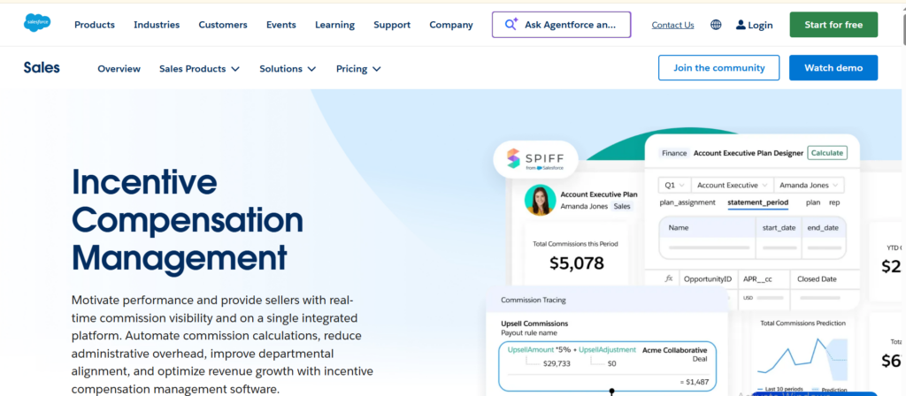Image resolution: width=906 pixels, height=396 pixels.
Task: Click the Calculate button in plan designer
Action: (x=827, y=153)
